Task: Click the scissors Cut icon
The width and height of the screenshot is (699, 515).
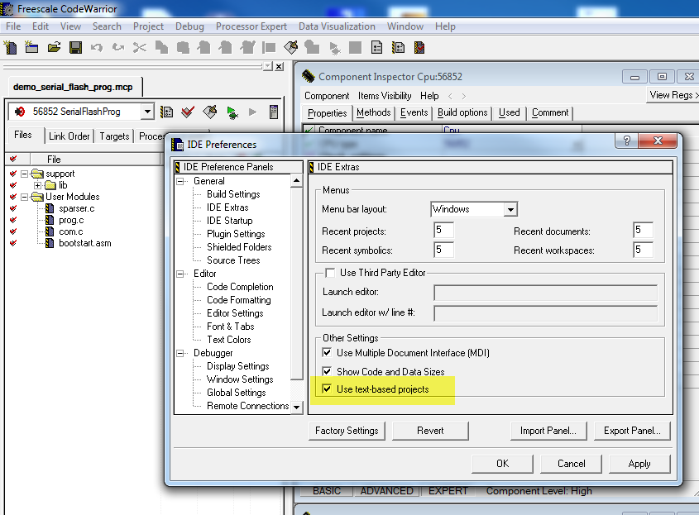Action: pyautogui.click(x=140, y=47)
